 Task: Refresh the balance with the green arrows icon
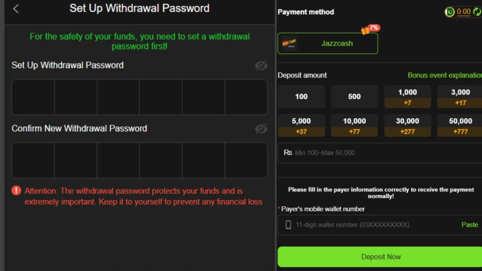click(477, 12)
